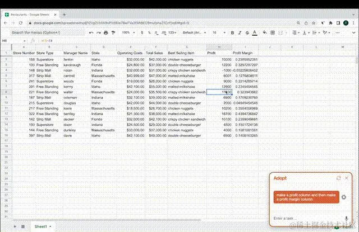Reload the browser page
The image size is (359, 232).
coord(21,23)
